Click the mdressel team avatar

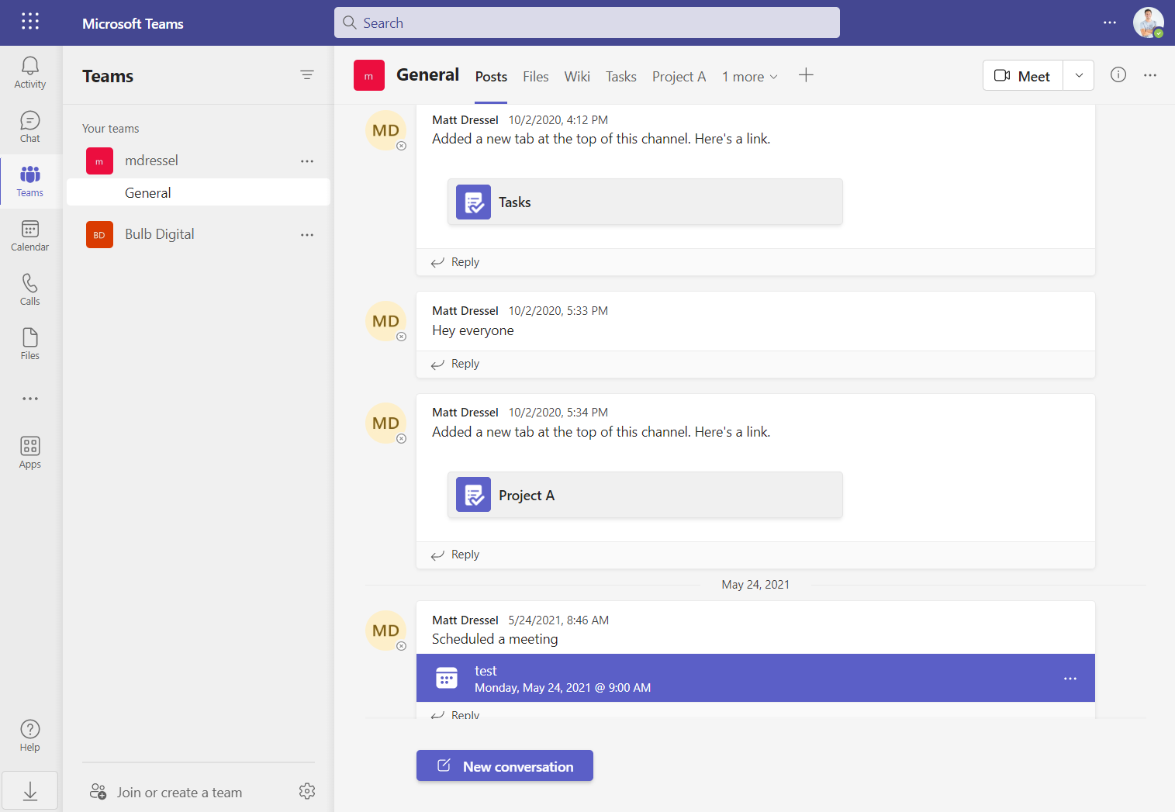point(99,161)
